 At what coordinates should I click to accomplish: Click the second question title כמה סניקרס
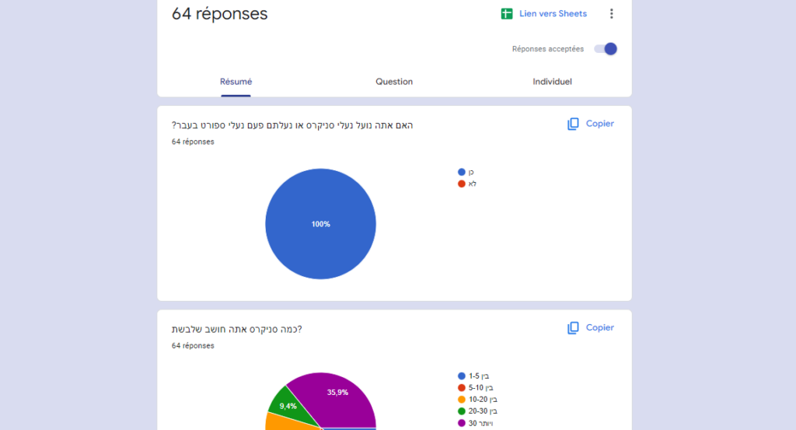pos(236,330)
